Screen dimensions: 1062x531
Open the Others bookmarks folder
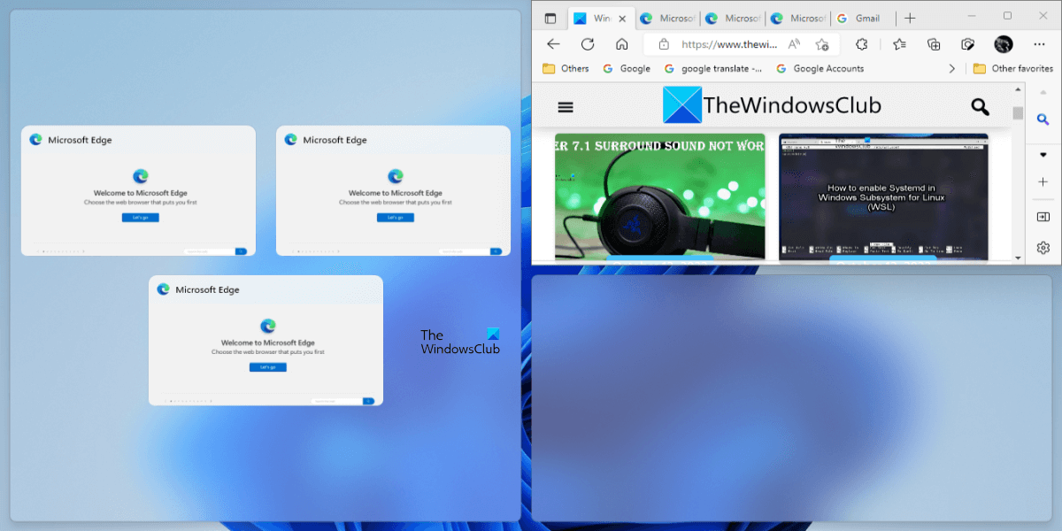click(x=566, y=68)
